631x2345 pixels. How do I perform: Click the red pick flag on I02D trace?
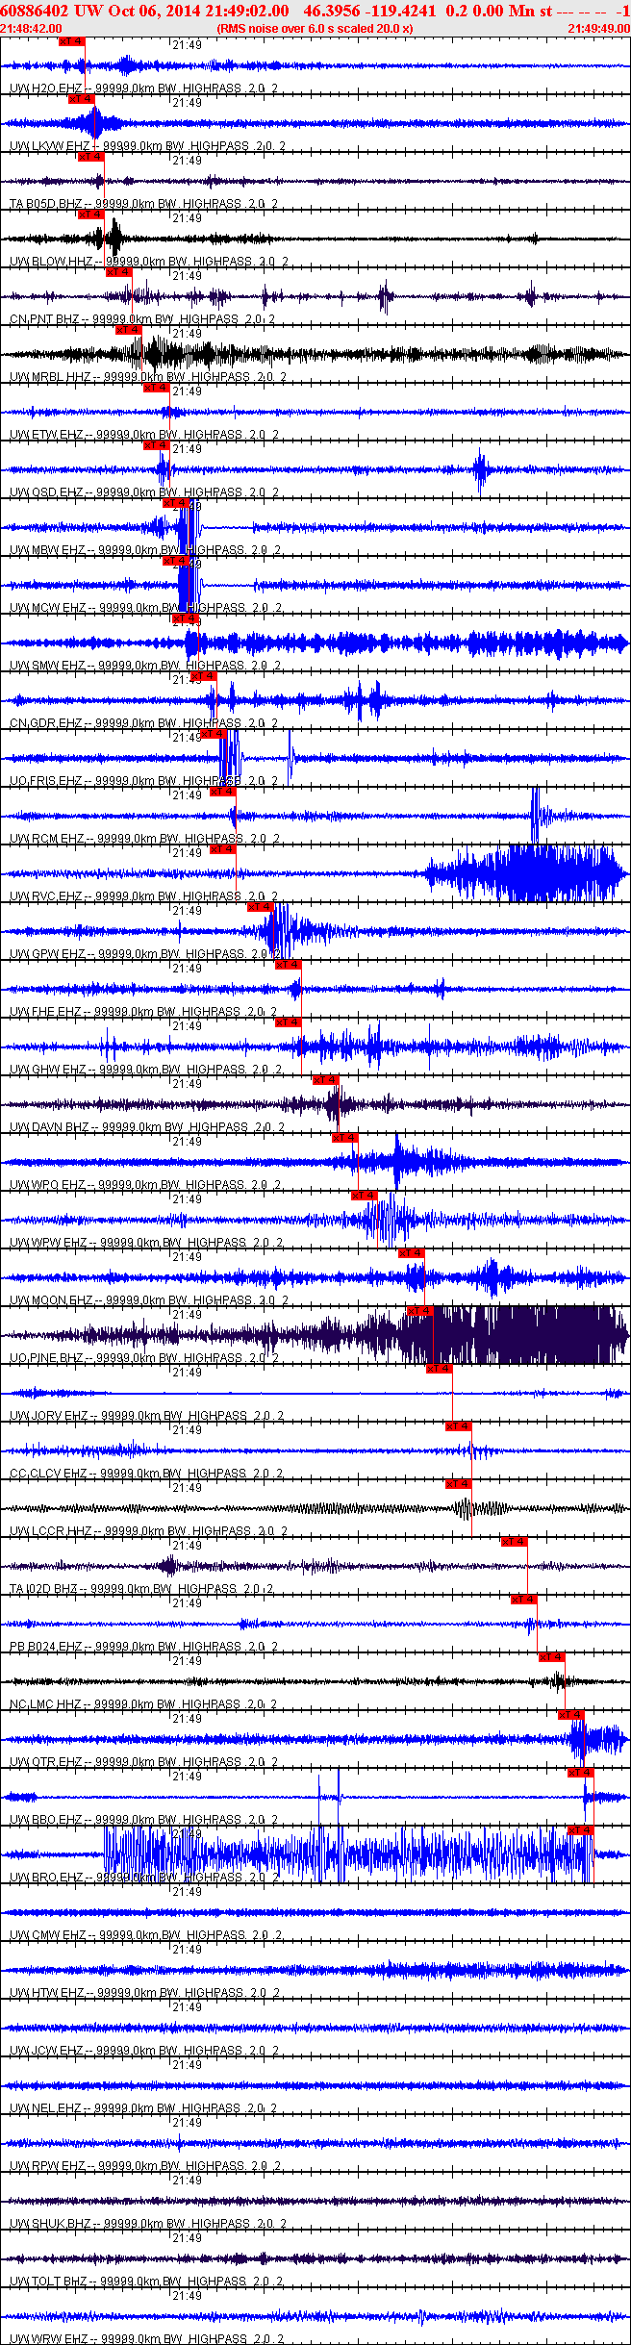point(515,1542)
